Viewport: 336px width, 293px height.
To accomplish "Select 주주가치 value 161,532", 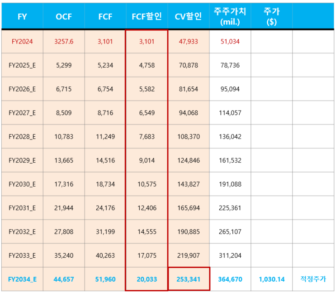I will [x=230, y=161].
